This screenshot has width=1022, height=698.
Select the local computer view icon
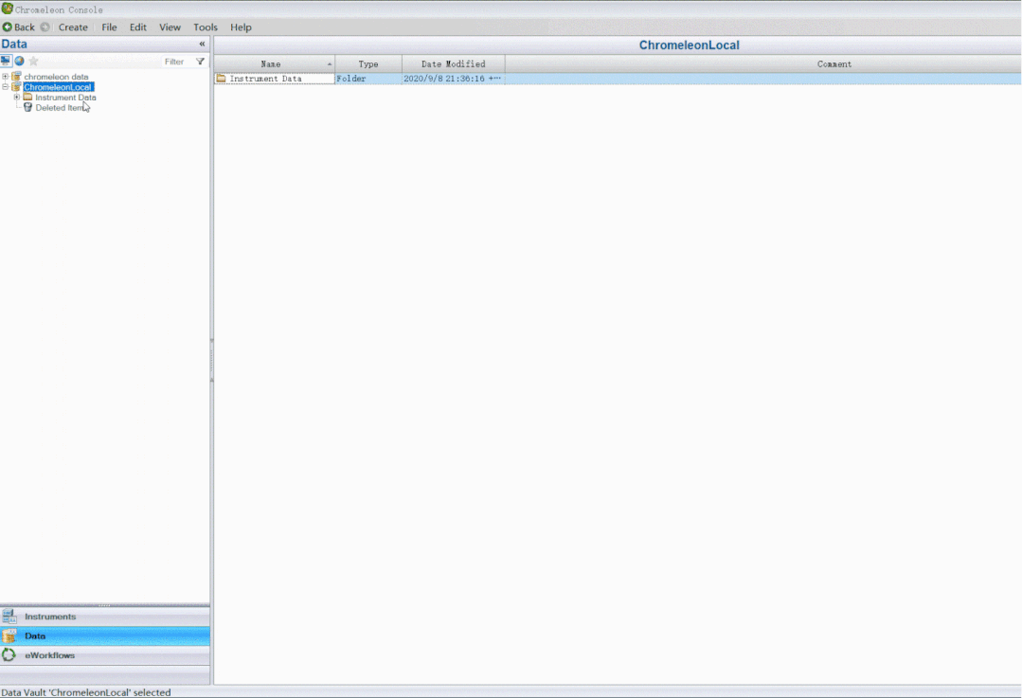point(6,62)
